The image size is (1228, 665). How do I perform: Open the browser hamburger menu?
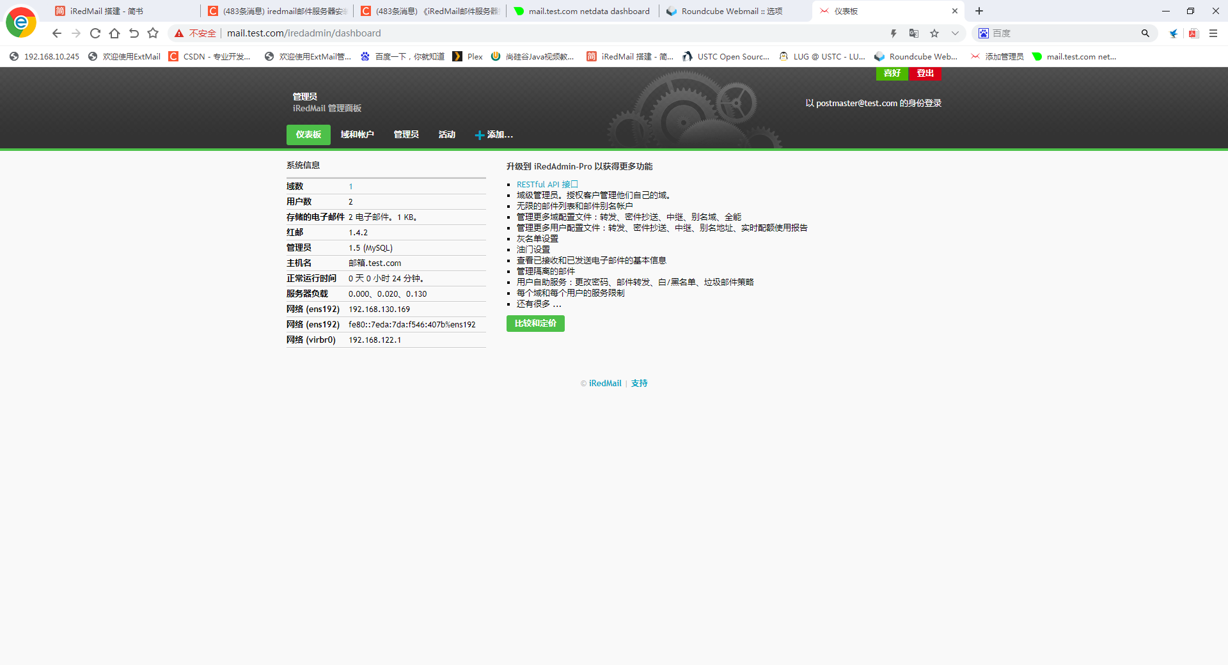coord(1214,33)
